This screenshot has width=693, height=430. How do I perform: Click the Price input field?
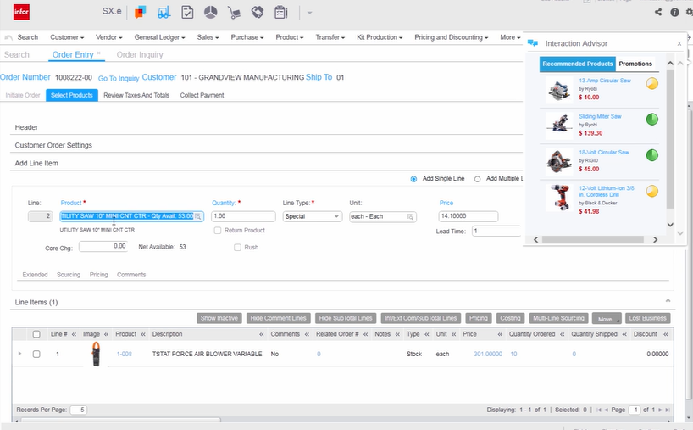click(468, 216)
